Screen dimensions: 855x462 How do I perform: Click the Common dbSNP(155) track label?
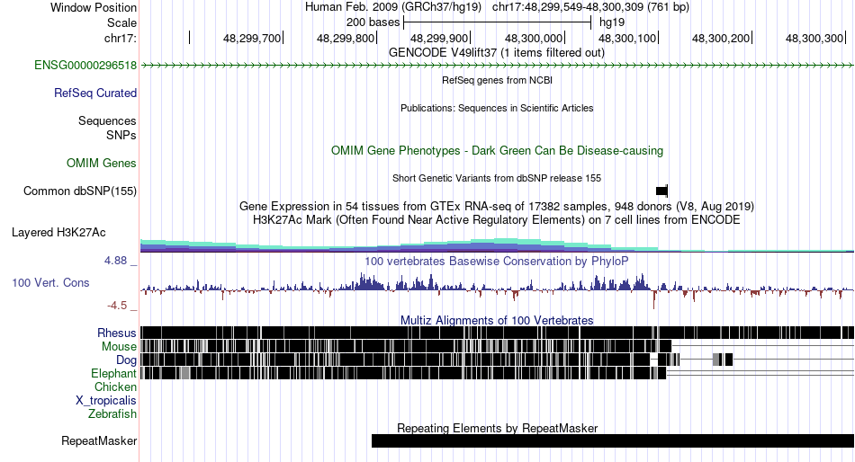[x=79, y=191]
